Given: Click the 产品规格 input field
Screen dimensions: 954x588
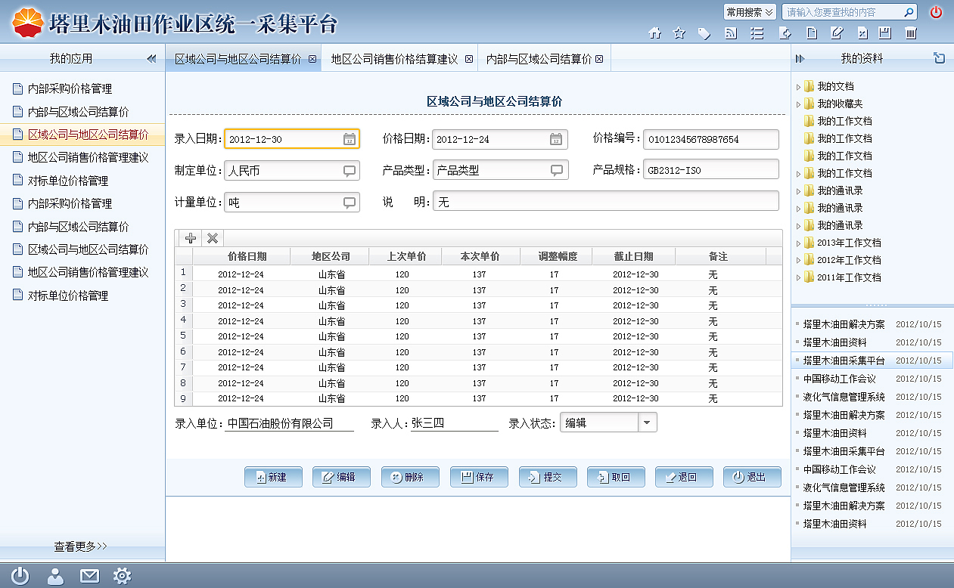Looking at the screenshot, I should 711,171.
